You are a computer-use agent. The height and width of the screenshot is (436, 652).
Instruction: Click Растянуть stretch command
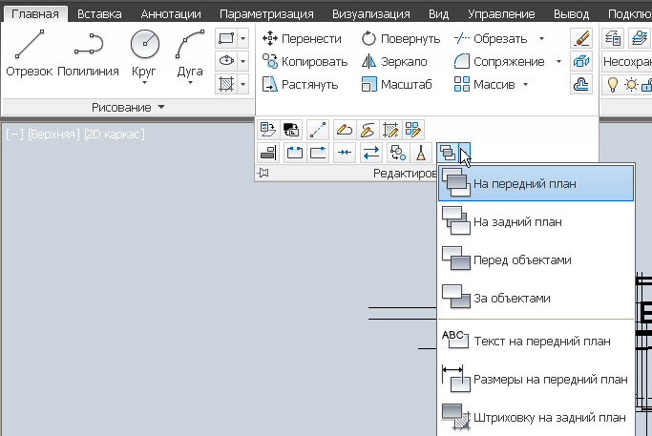tap(300, 84)
